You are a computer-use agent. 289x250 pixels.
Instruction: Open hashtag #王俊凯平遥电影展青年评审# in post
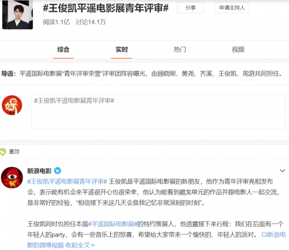pos(67,182)
